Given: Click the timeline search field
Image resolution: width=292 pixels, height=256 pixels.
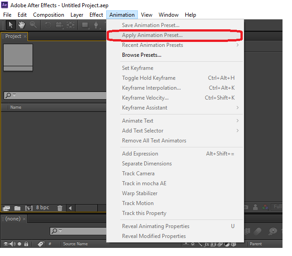Looking at the screenshot, I should 78,231.
